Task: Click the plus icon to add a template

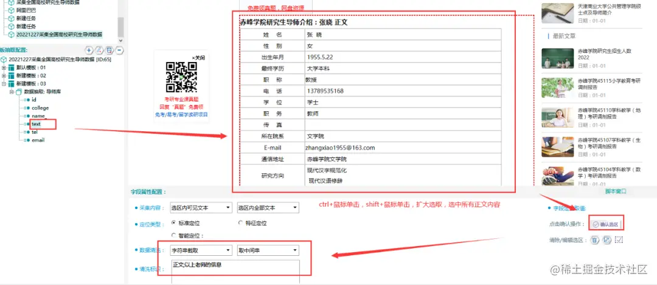Action: (89, 50)
